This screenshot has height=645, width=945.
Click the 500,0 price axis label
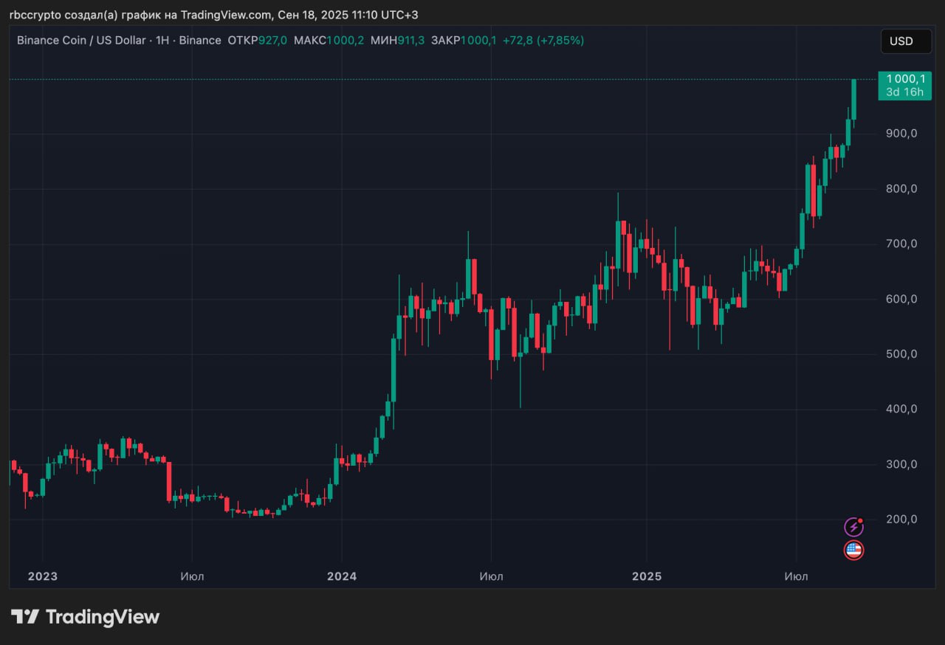coord(901,354)
